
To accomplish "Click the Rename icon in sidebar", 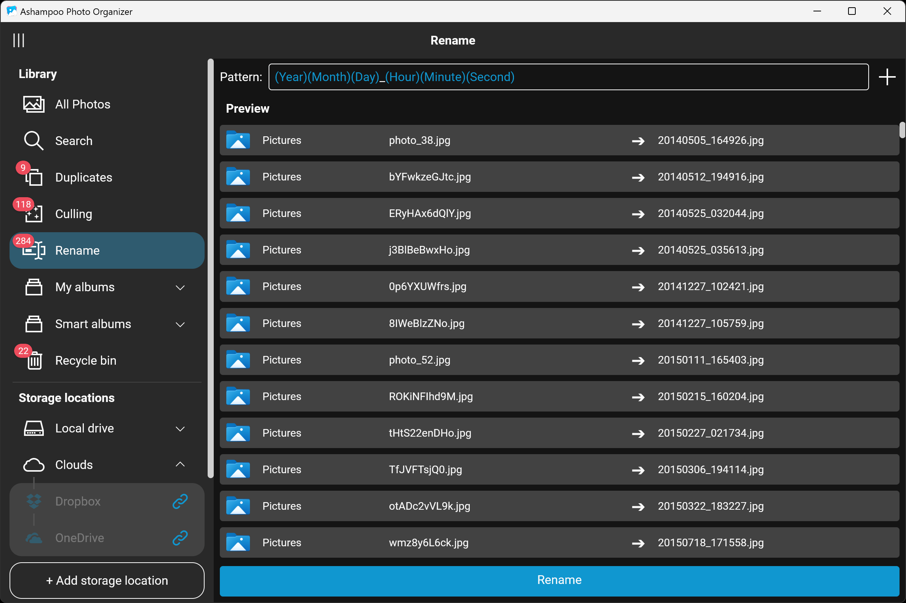I will pos(33,250).
